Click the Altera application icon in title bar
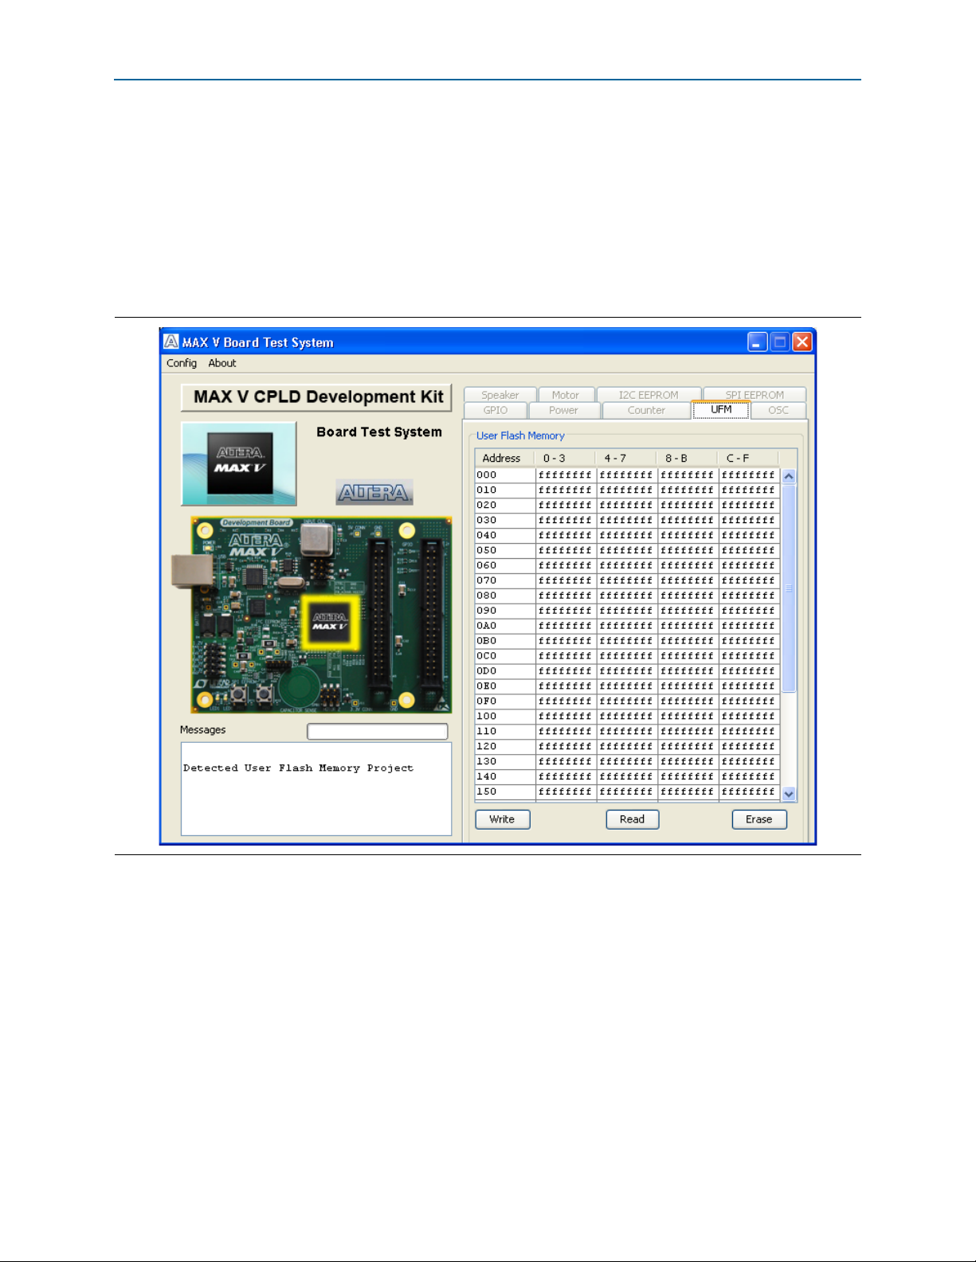Image resolution: width=976 pixels, height=1262 pixels. point(171,342)
